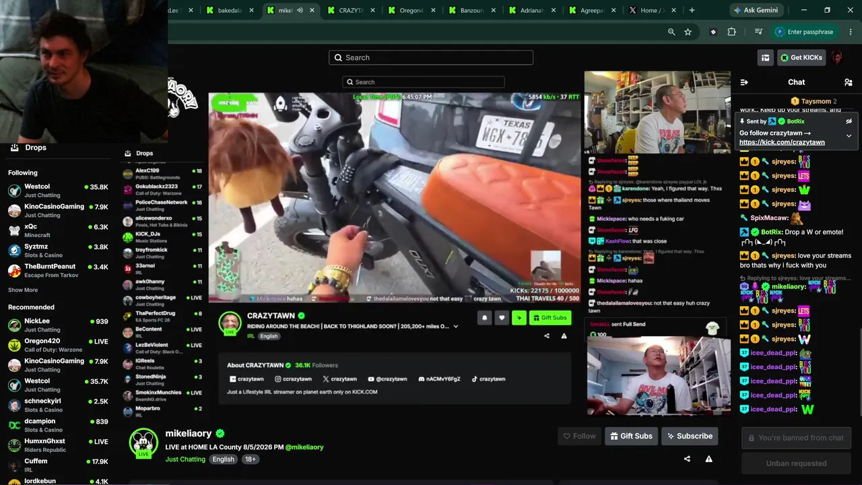Click the verified badge beside mikeliaory
Image resolution: width=862 pixels, height=485 pixels.
coord(220,434)
